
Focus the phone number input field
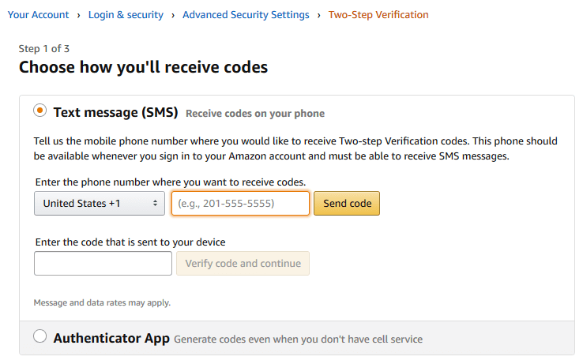tap(240, 204)
